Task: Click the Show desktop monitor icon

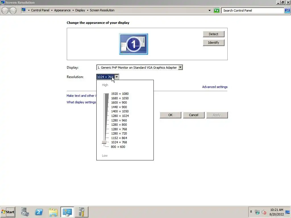Action: (x=288, y=212)
